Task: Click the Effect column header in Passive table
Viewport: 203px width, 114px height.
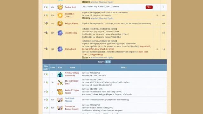Action: coord(124,67)
